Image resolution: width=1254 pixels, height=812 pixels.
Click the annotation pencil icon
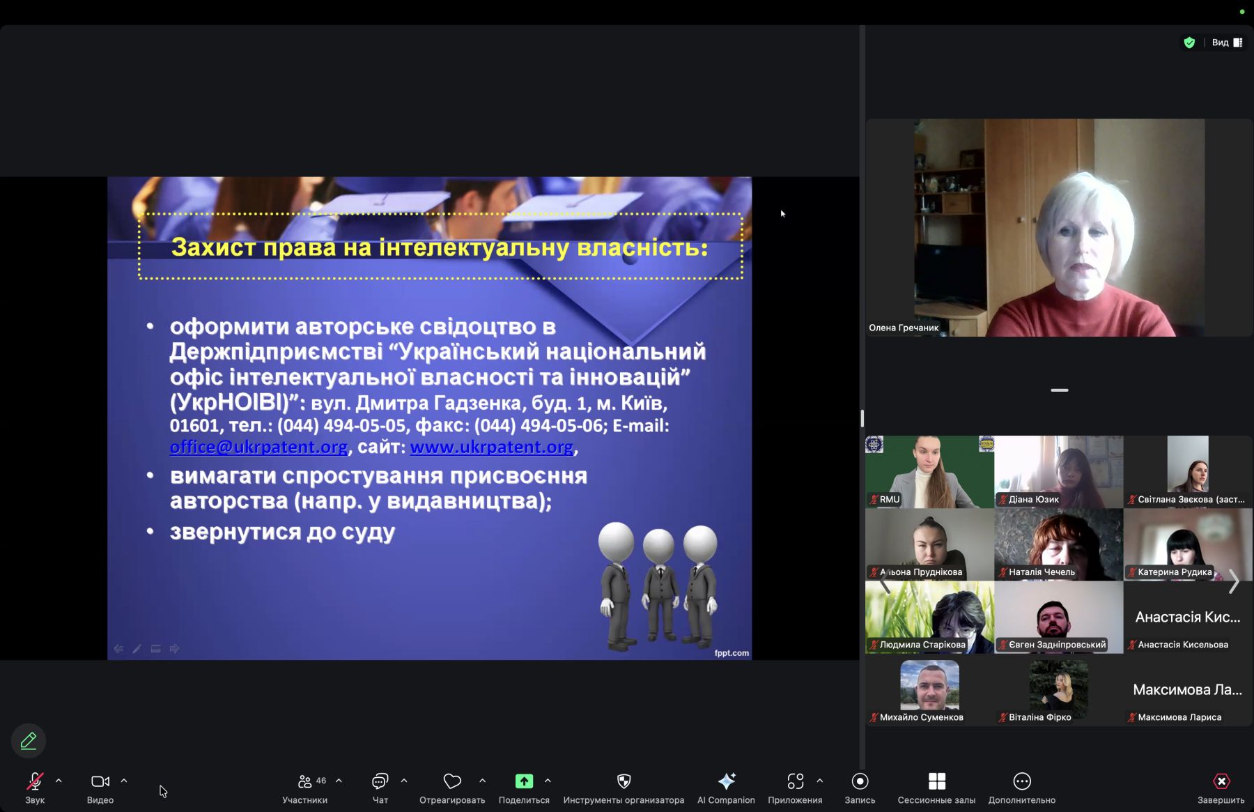(29, 741)
